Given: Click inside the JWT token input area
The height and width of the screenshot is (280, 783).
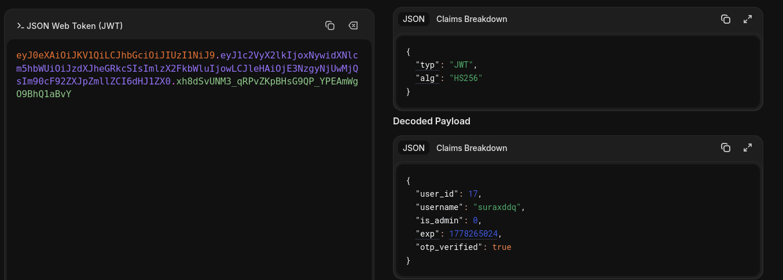Looking at the screenshot, I should 189,174.
